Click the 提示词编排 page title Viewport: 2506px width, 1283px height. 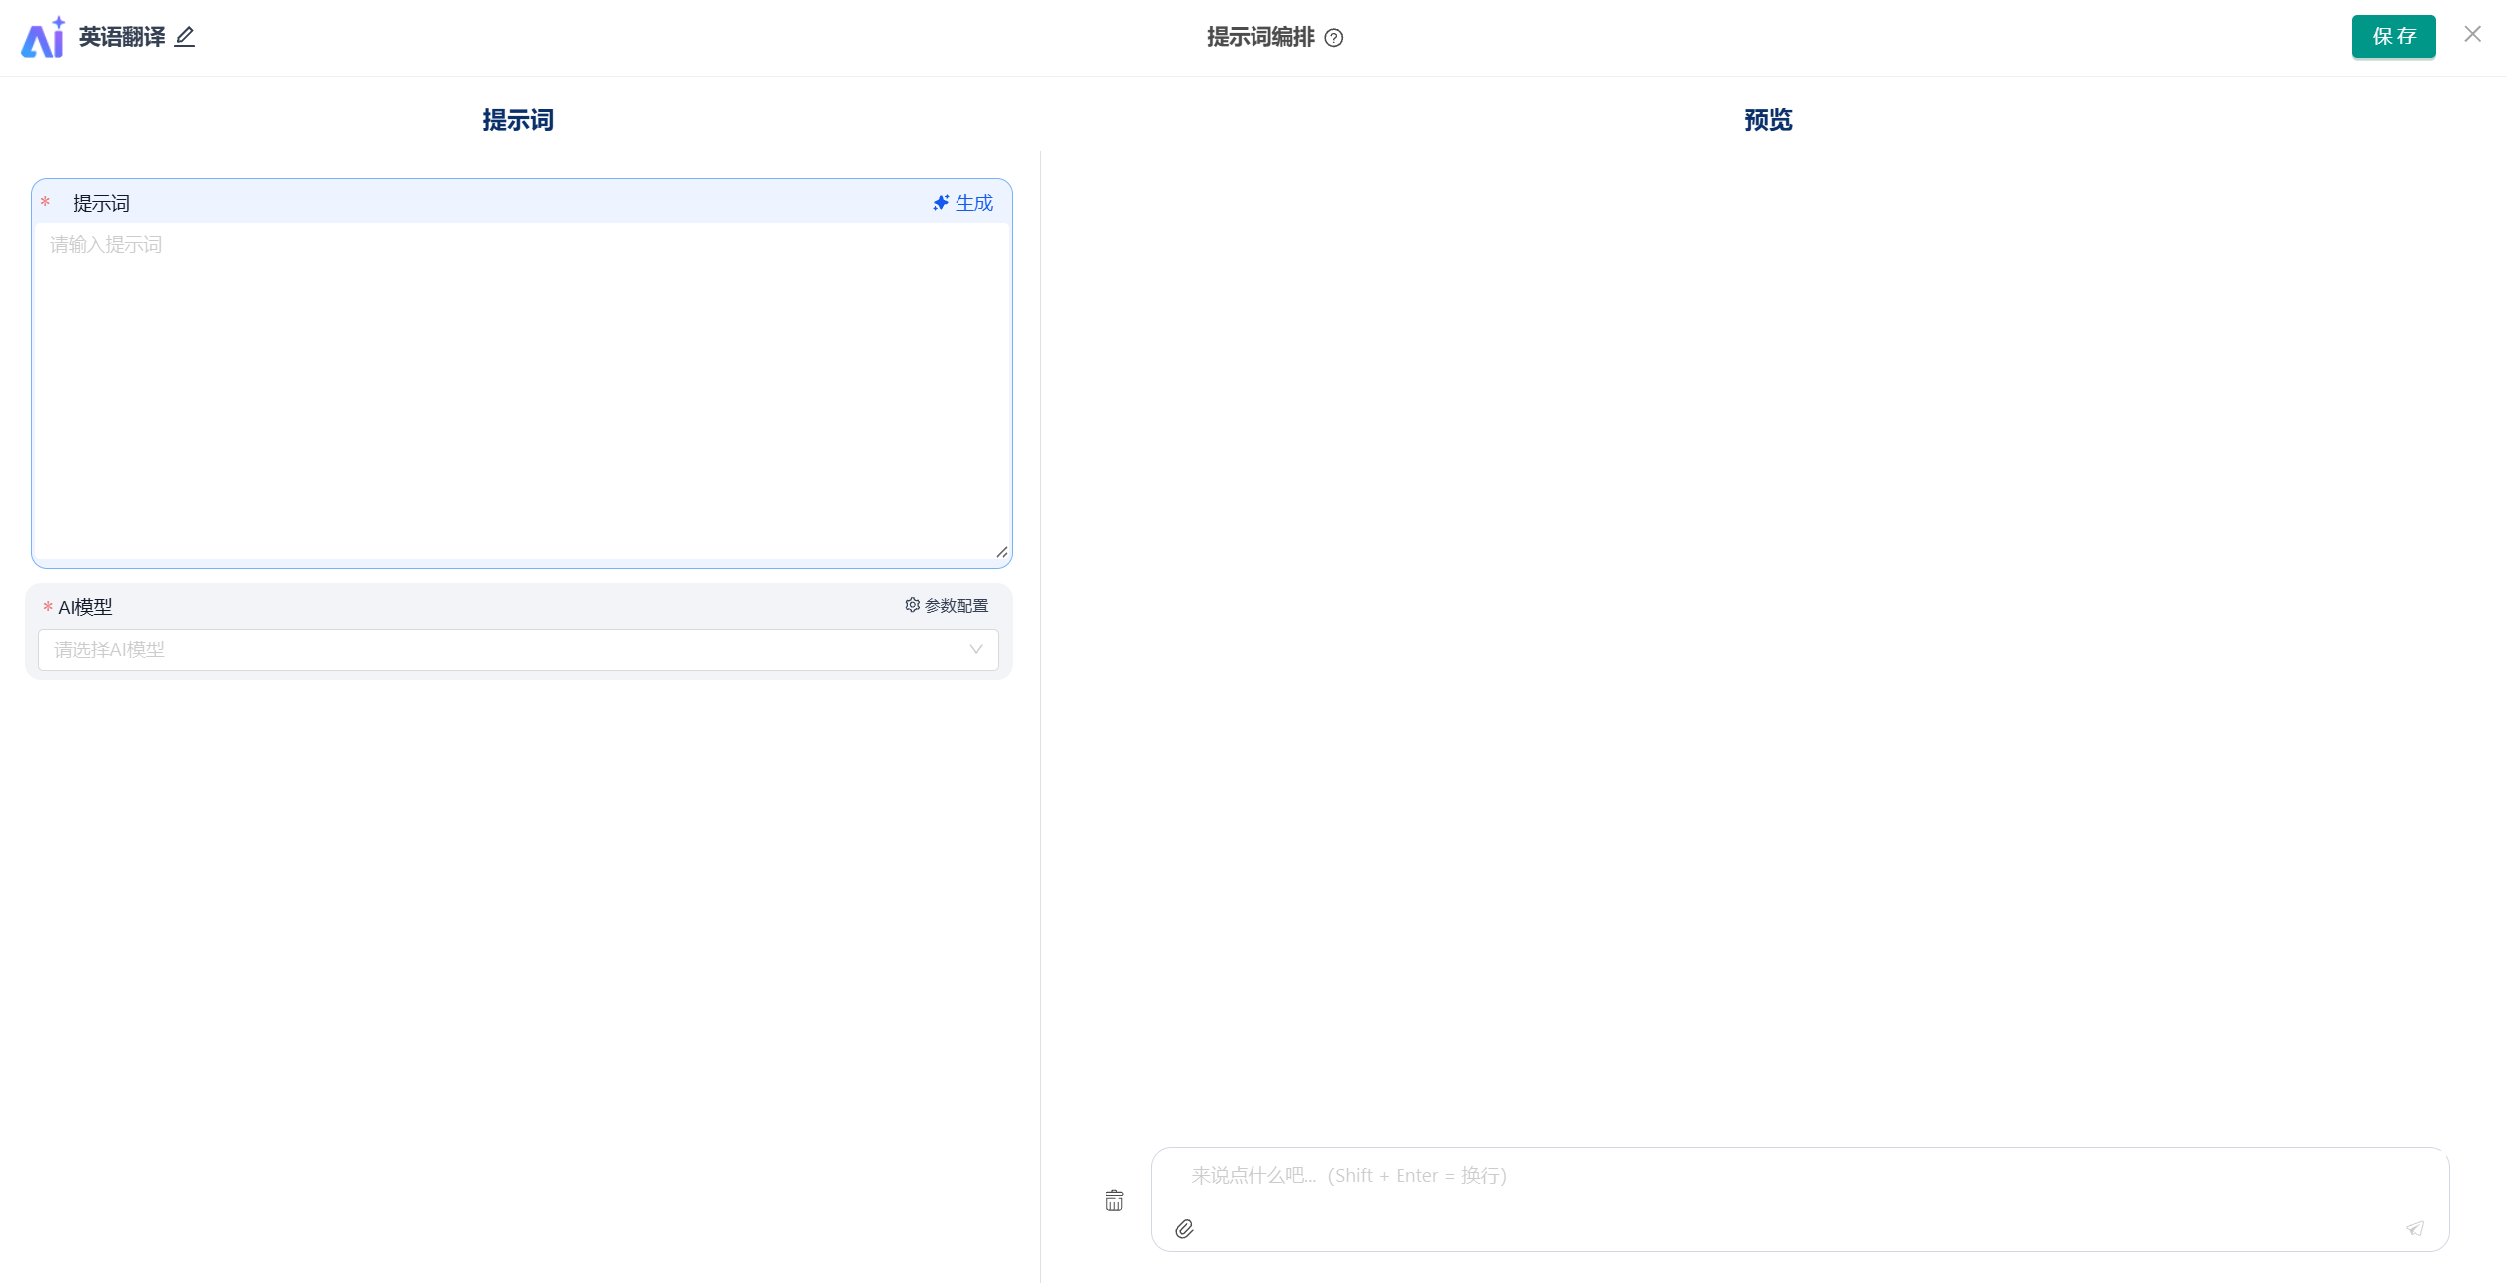point(1260,37)
